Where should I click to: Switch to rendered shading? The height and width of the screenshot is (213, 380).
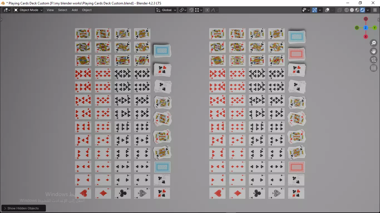(362, 10)
